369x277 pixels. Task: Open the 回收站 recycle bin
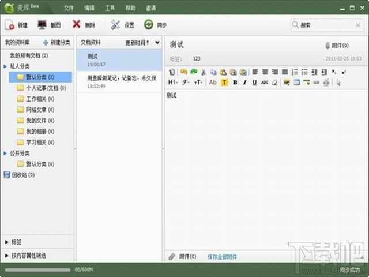pyautogui.click(x=19, y=175)
